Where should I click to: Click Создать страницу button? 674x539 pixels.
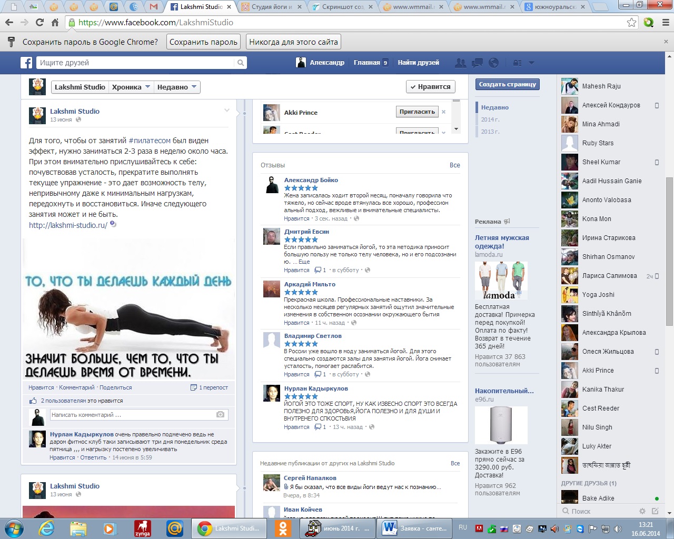tap(508, 84)
